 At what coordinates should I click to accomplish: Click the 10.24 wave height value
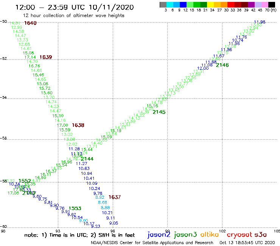pos(95,188)
